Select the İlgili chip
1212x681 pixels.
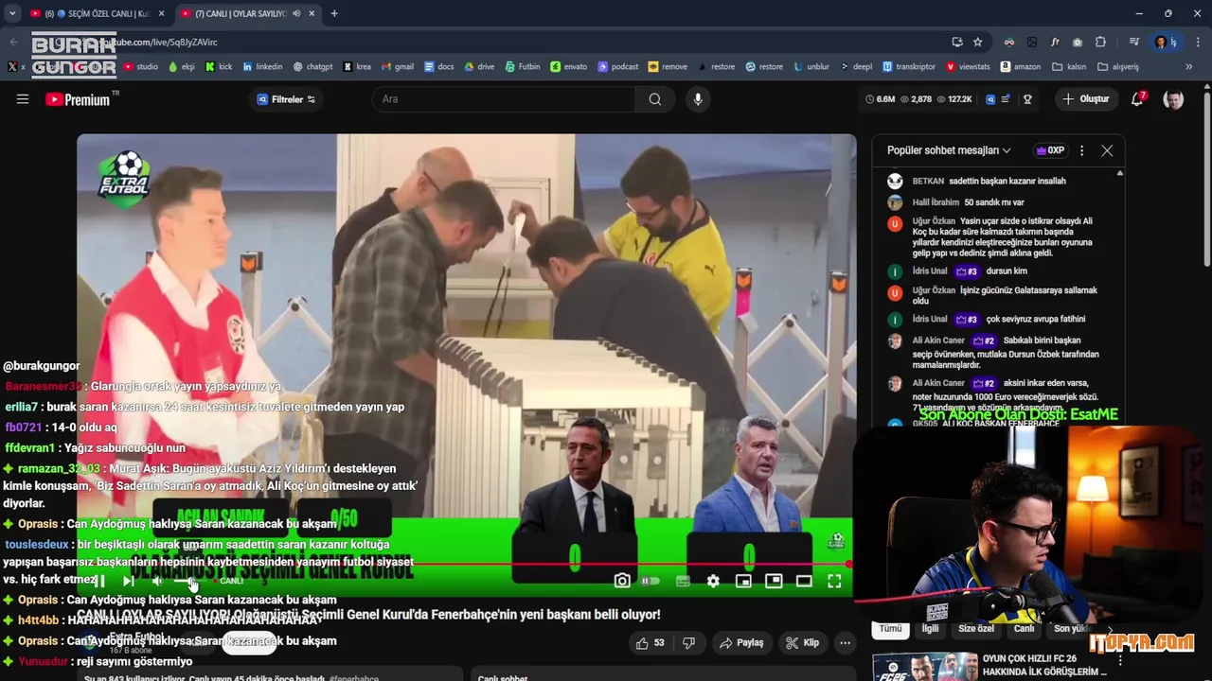930,628
